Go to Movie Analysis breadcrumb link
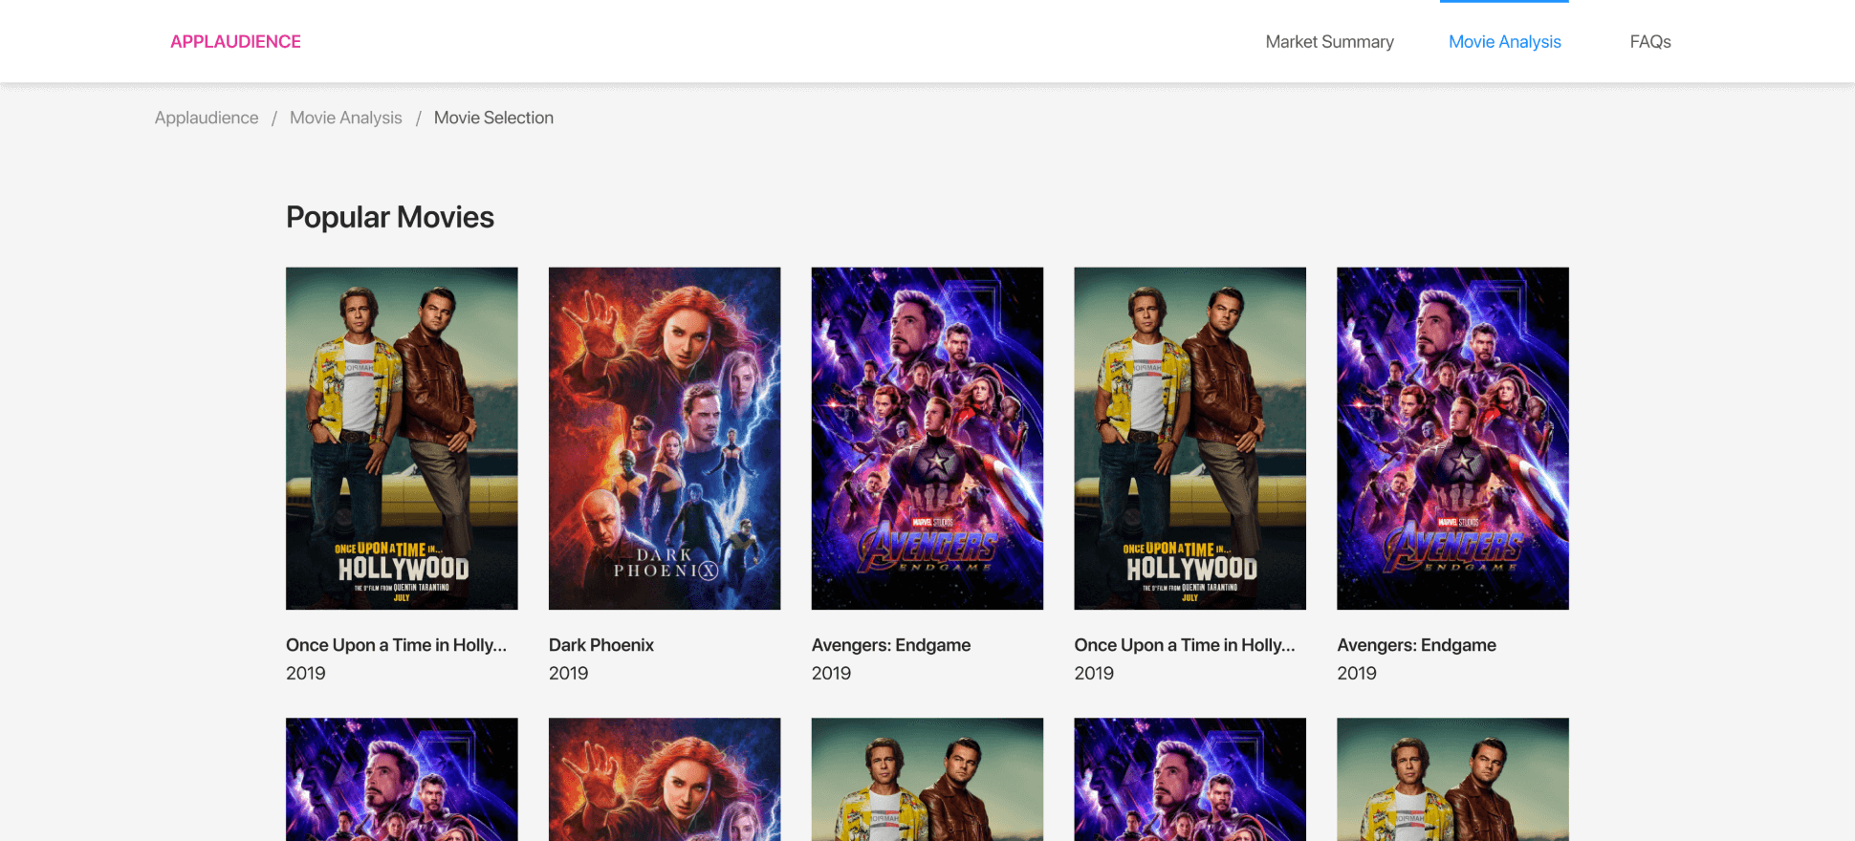 (x=346, y=118)
